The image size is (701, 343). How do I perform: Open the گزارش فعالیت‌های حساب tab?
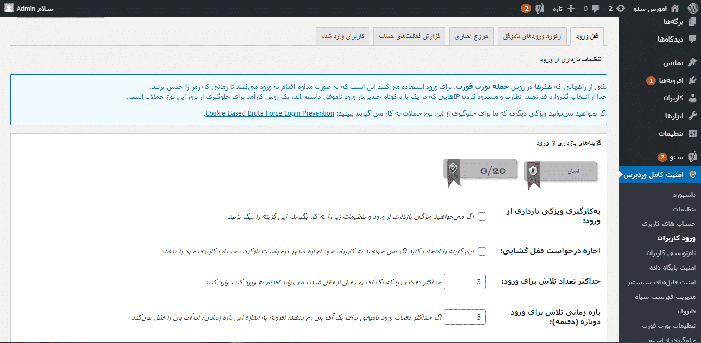(410, 36)
